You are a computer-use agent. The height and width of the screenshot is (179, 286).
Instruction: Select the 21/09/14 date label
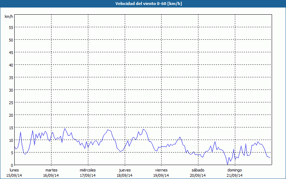(235, 175)
